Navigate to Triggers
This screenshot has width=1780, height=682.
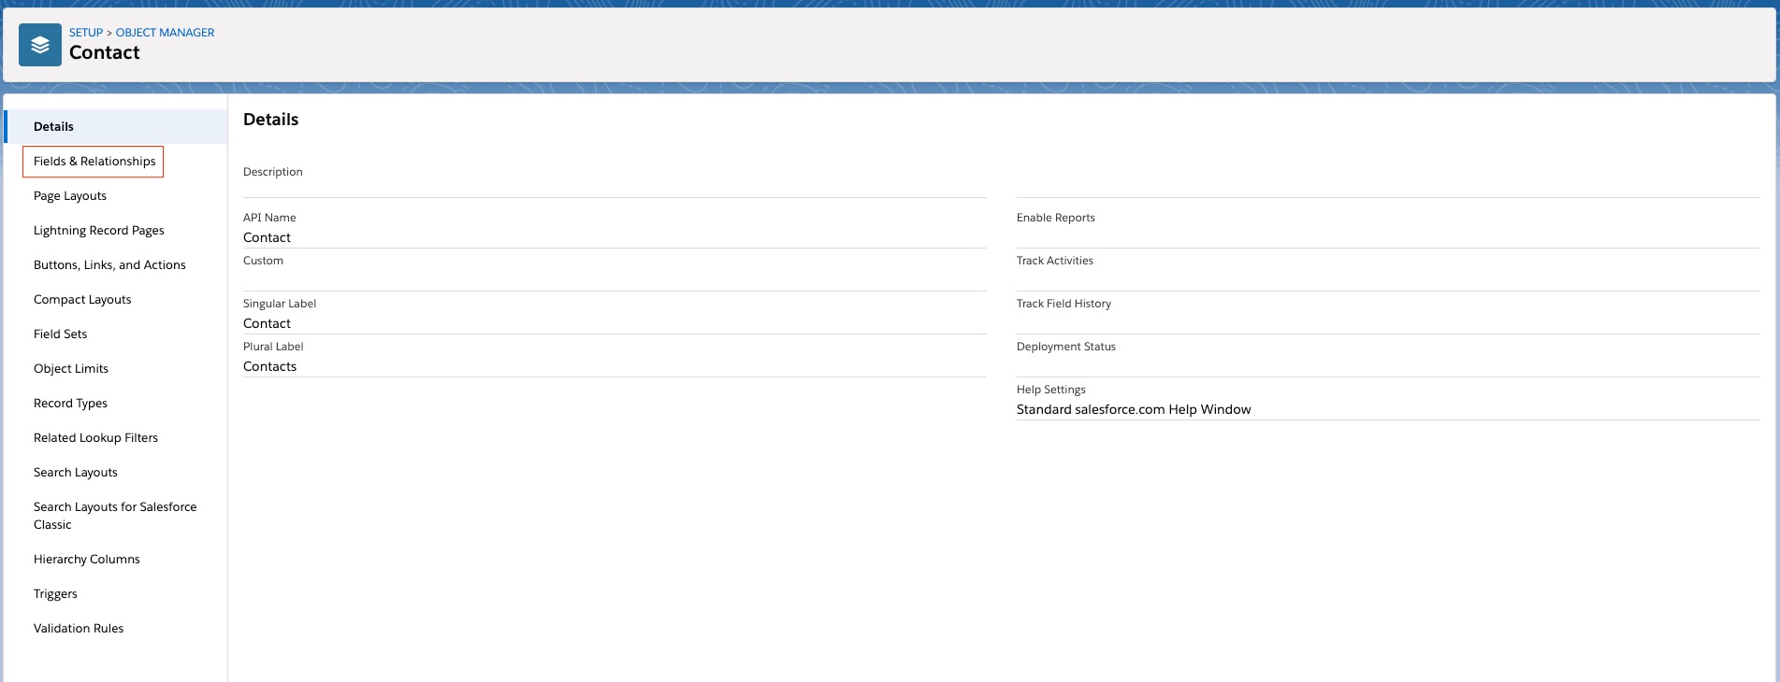point(55,594)
